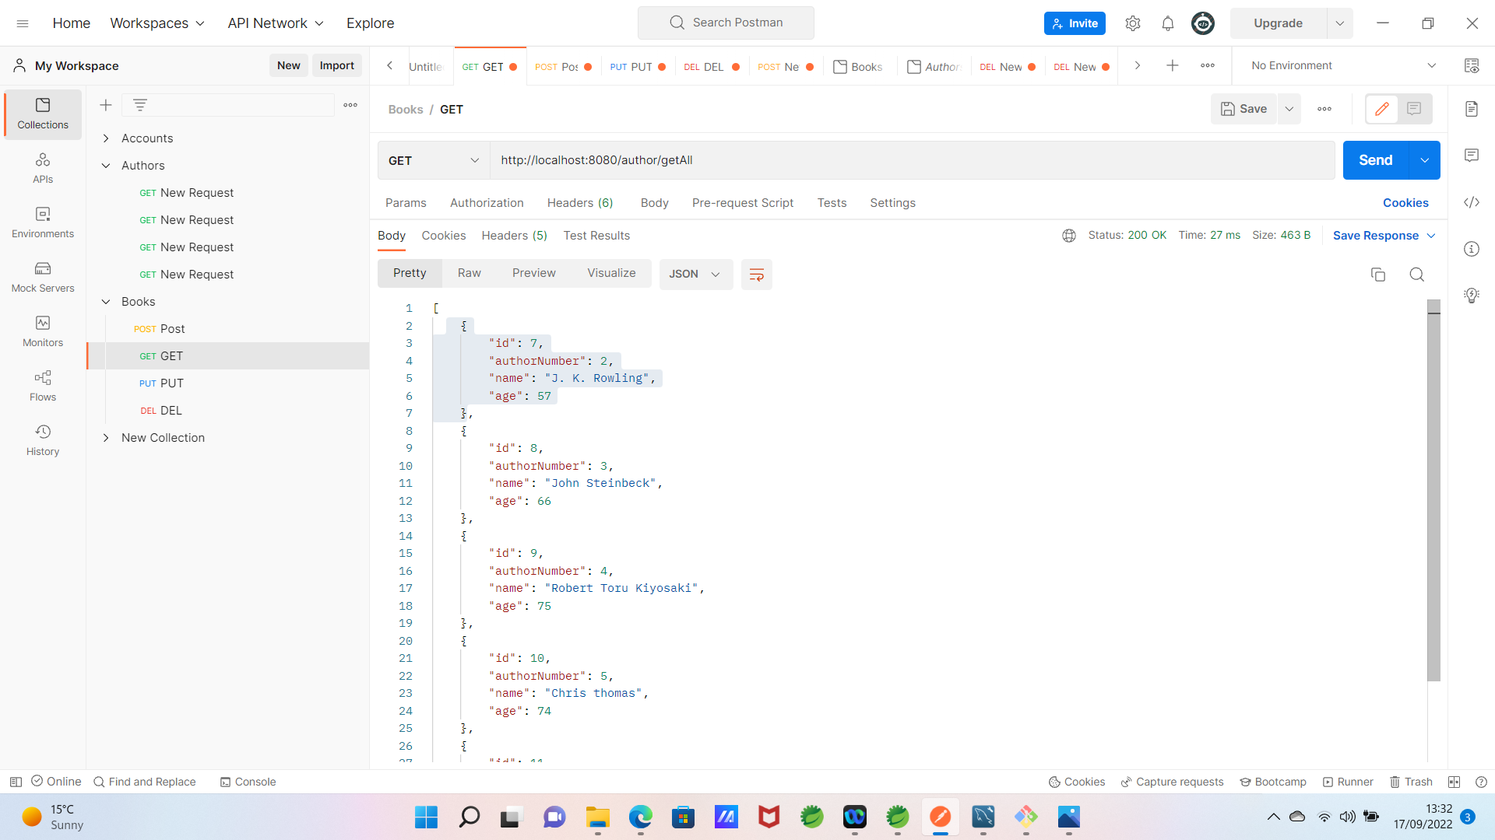
Task: Toggle sidebar visibility in status bar
Action: [16, 782]
